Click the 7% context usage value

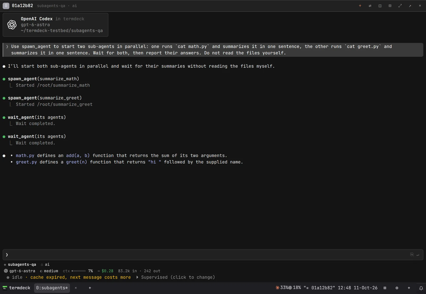91,271
